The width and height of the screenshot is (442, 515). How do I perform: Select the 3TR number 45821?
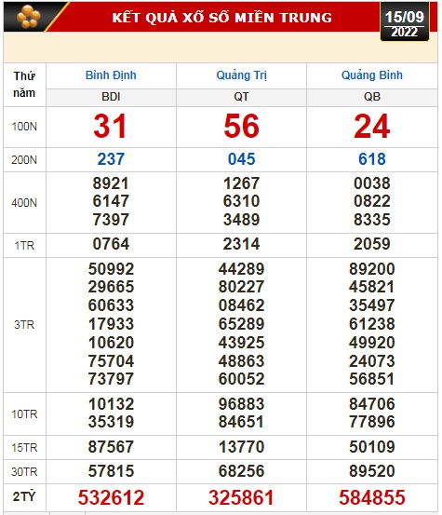click(x=372, y=287)
